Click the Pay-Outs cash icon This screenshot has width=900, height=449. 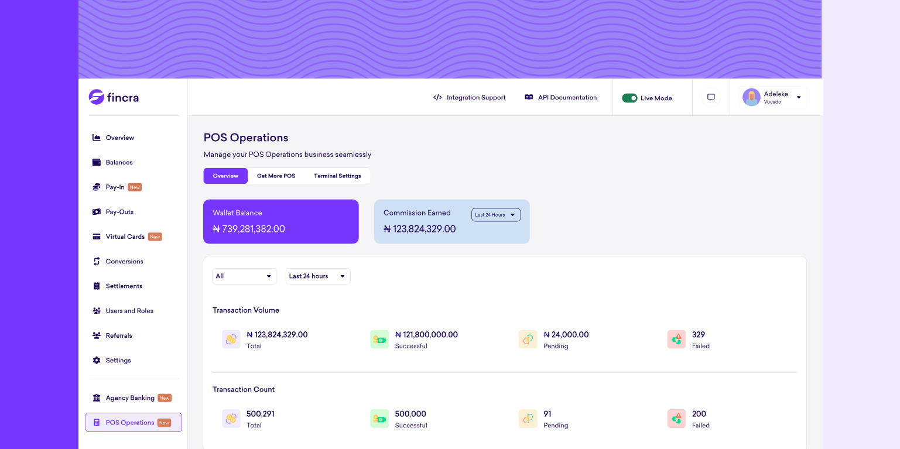click(97, 212)
